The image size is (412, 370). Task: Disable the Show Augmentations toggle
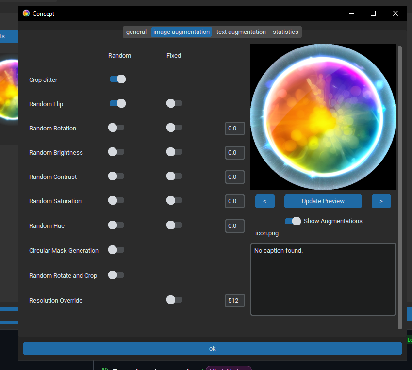tap(293, 221)
